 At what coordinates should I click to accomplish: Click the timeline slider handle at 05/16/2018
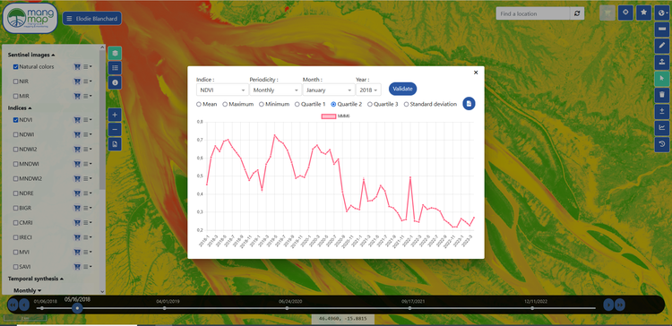point(77,308)
